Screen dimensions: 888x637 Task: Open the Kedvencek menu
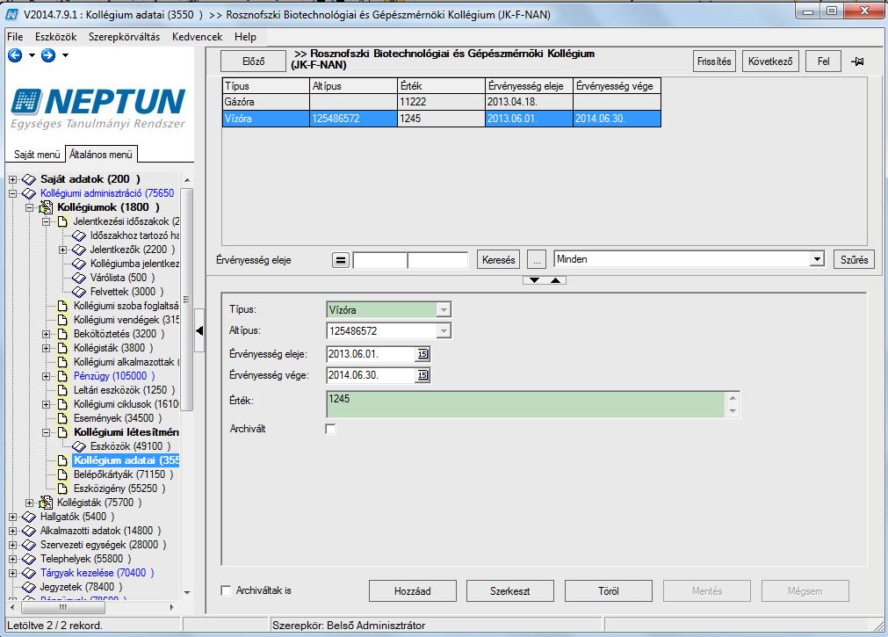click(x=197, y=37)
